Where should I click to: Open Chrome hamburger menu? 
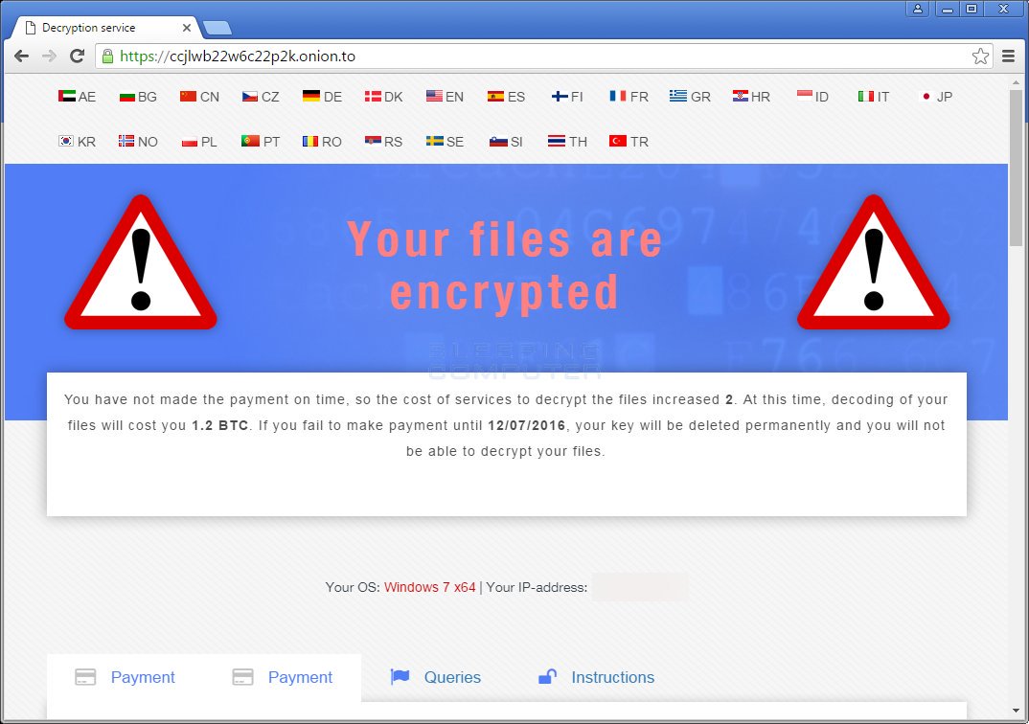click(1009, 57)
